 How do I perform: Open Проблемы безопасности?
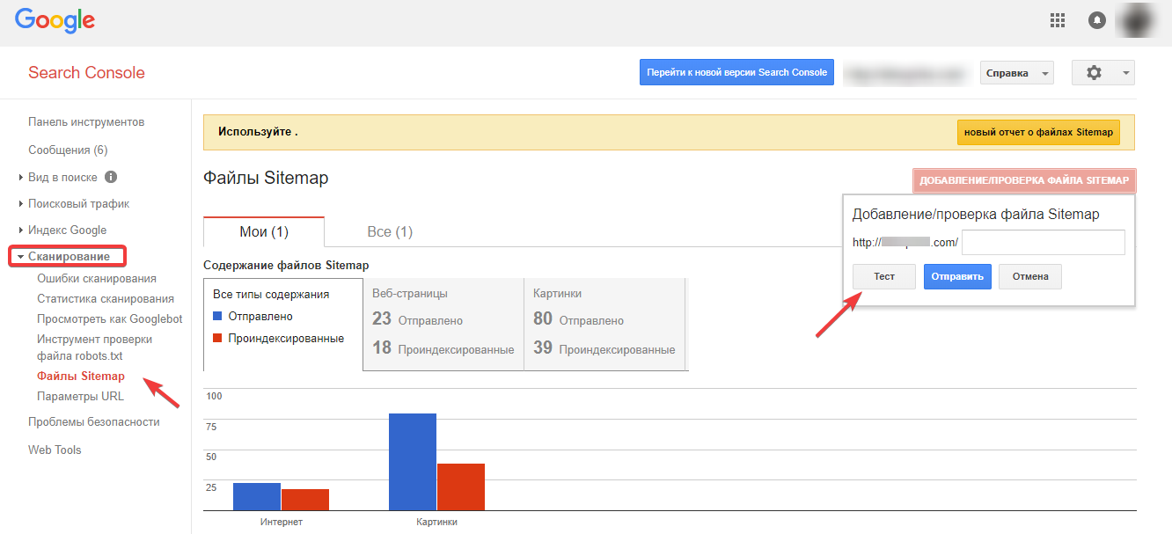[94, 421]
